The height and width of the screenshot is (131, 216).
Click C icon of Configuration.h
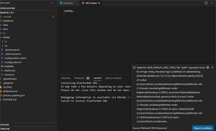pyautogui.click(x=2, y=62)
